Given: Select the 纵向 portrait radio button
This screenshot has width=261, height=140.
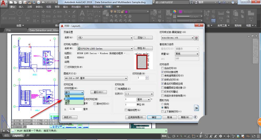Looking at the screenshot, I should pyautogui.click(x=163, y=104).
